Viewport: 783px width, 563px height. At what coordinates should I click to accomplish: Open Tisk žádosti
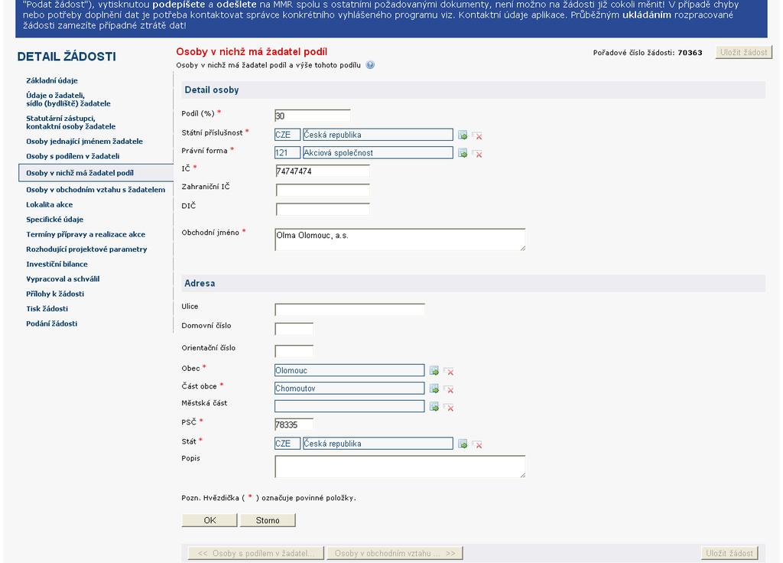[x=47, y=309]
